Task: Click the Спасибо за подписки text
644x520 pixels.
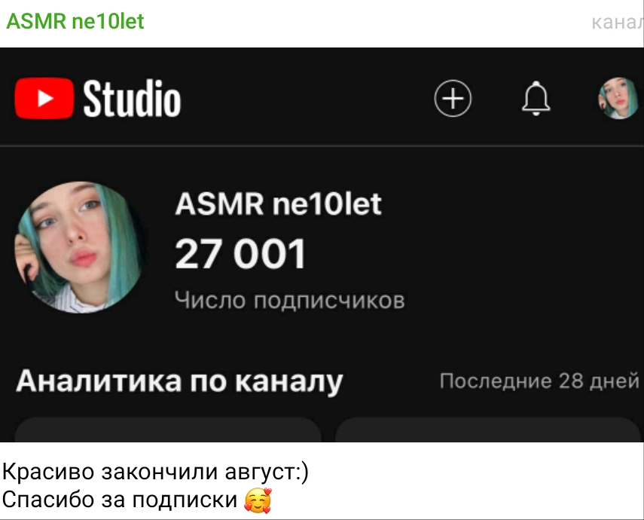Action: 120,500
